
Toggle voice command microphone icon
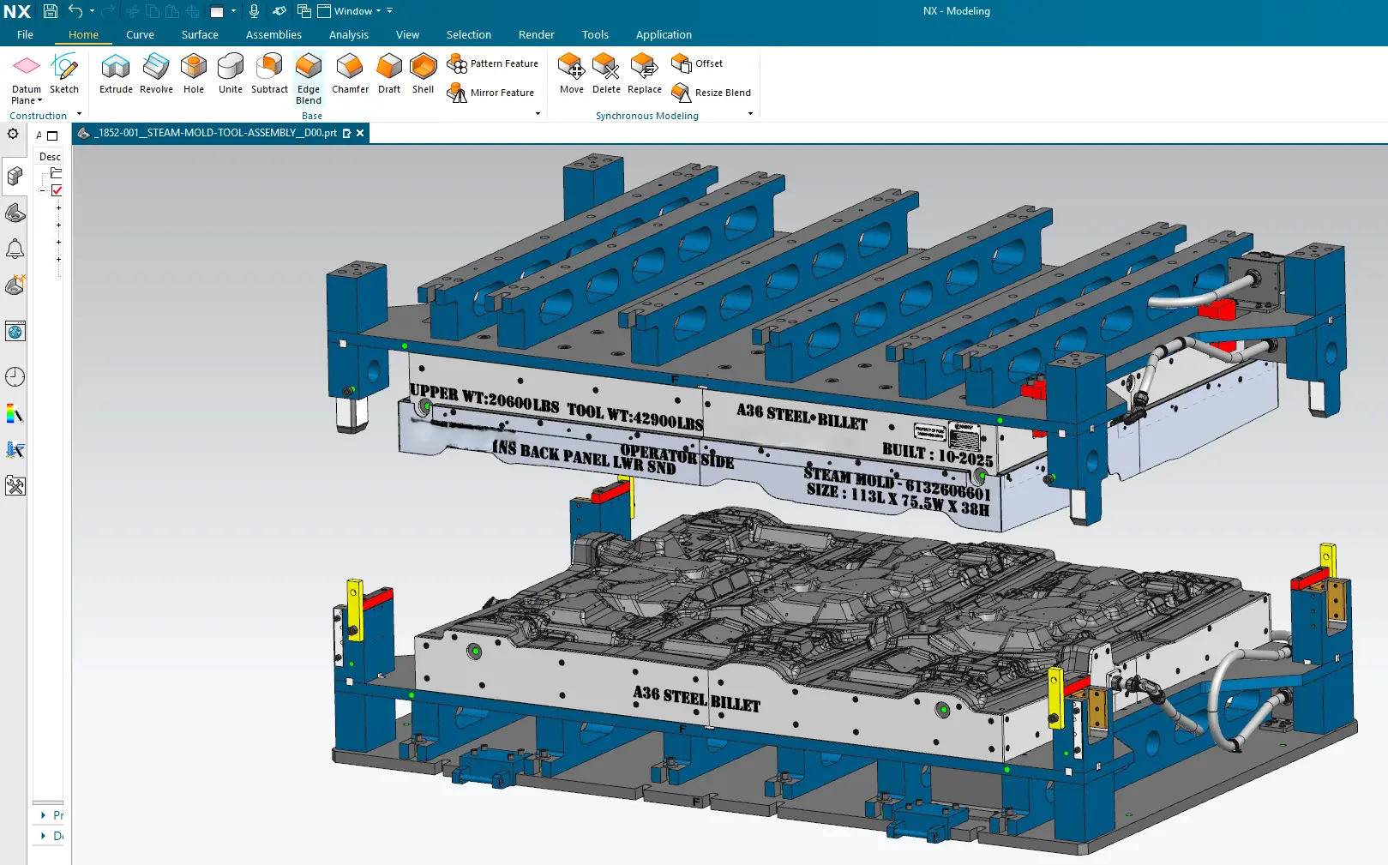point(254,11)
